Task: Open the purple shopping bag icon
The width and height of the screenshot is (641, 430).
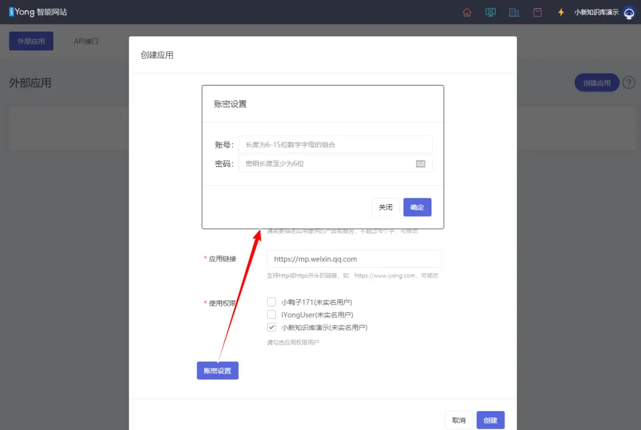Action: (538, 12)
